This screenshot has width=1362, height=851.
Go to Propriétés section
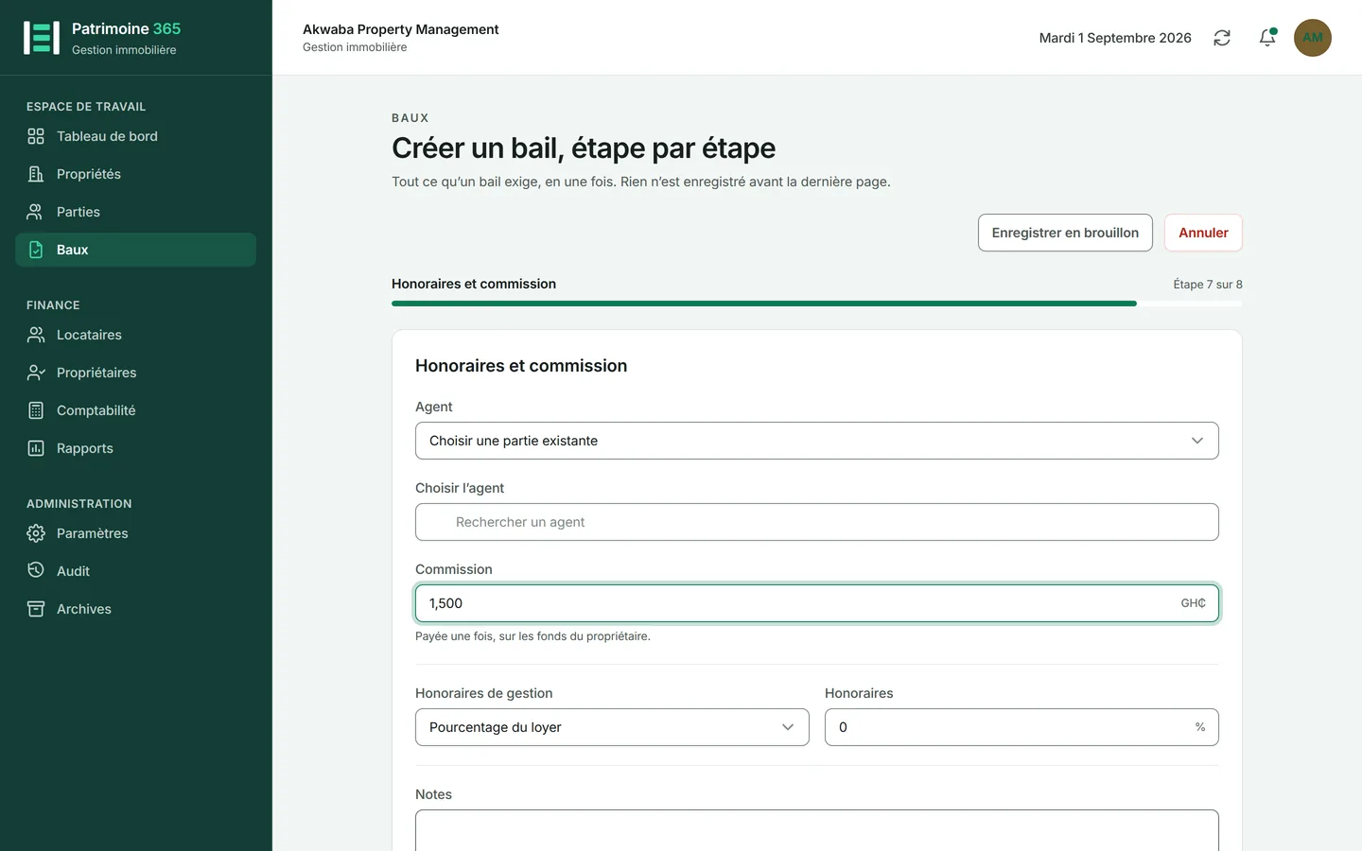coord(136,174)
